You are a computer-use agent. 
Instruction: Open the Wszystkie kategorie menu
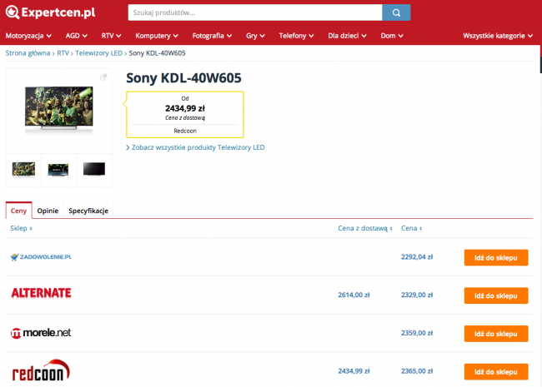(498, 36)
